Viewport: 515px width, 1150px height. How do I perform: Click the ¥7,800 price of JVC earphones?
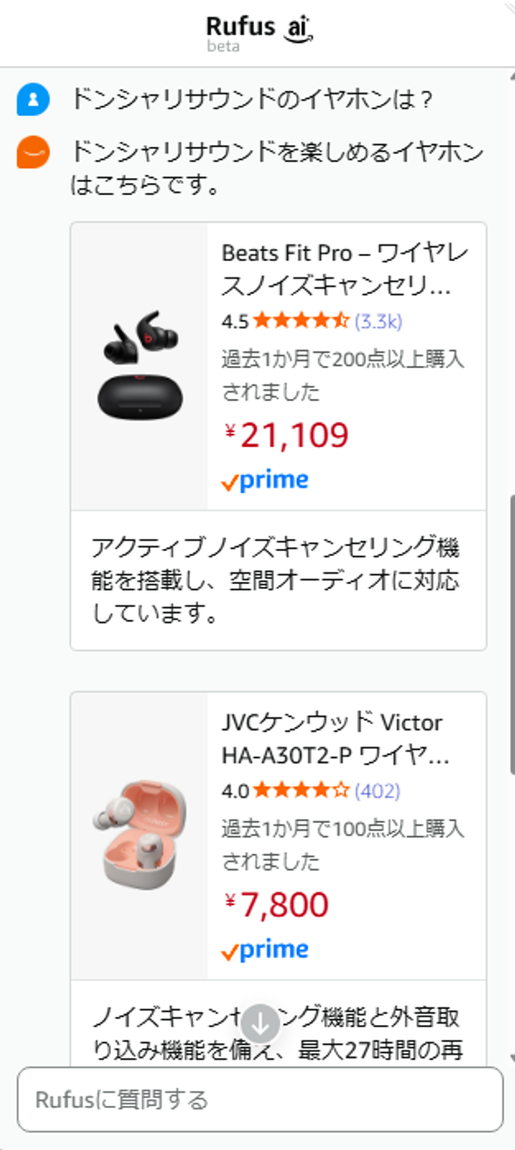(277, 906)
